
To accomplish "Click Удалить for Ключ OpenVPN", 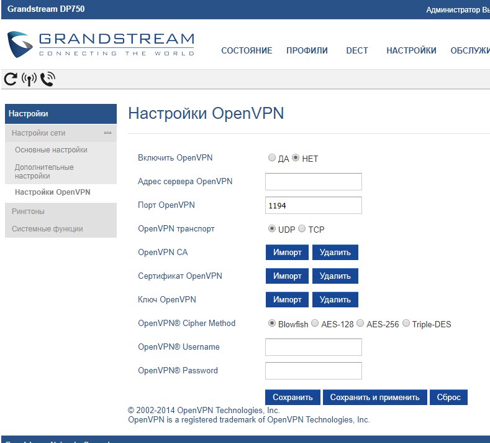I will click(335, 300).
